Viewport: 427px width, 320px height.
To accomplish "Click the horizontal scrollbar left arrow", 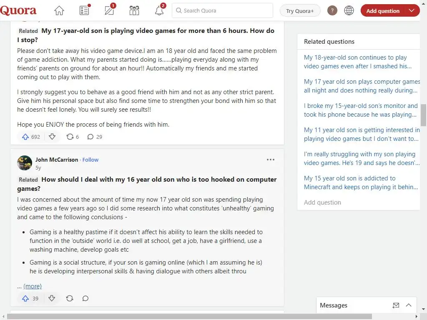I will coord(3,317).
